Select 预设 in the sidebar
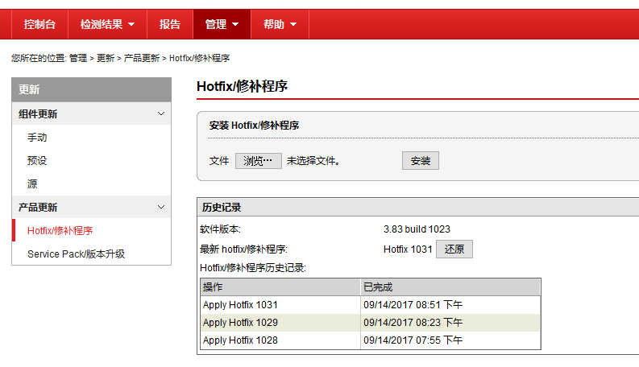639x367 pixels. pos(37,161)
